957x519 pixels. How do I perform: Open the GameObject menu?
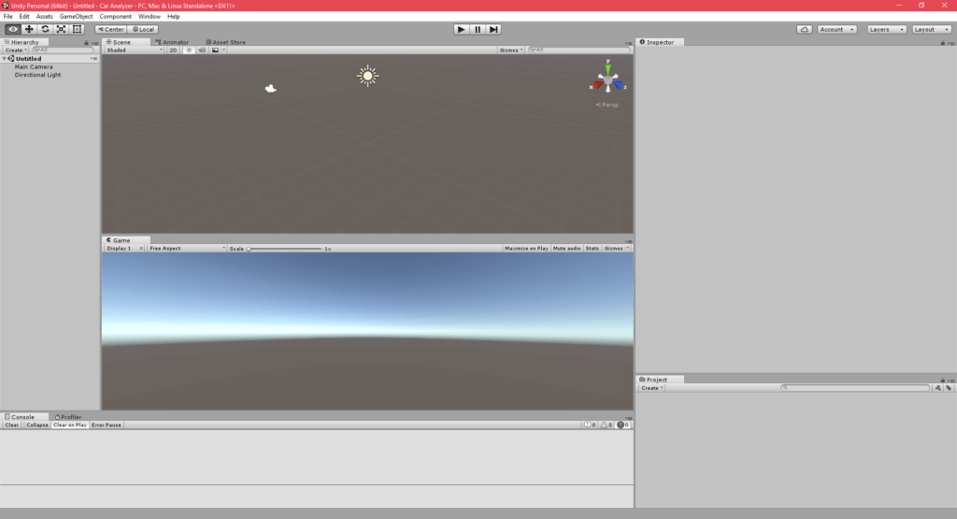tap(77, 16)
